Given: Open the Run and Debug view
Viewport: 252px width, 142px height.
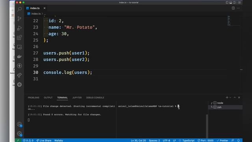Looking at the screenshot, I should [x=19, y=28].
